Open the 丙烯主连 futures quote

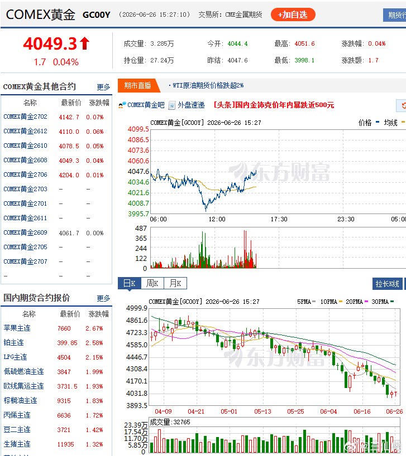[17, 415]
